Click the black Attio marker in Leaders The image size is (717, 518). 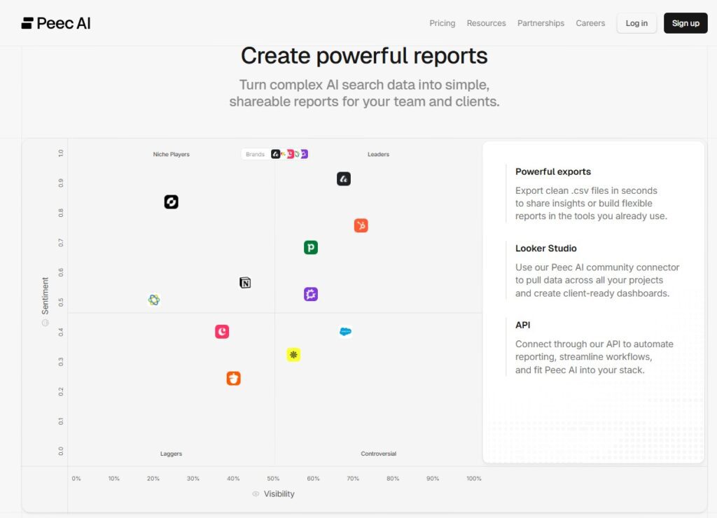point(343,179)
